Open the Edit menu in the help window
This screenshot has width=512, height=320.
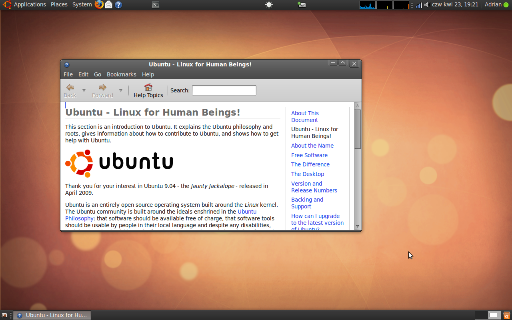click(x=83, y=74)
